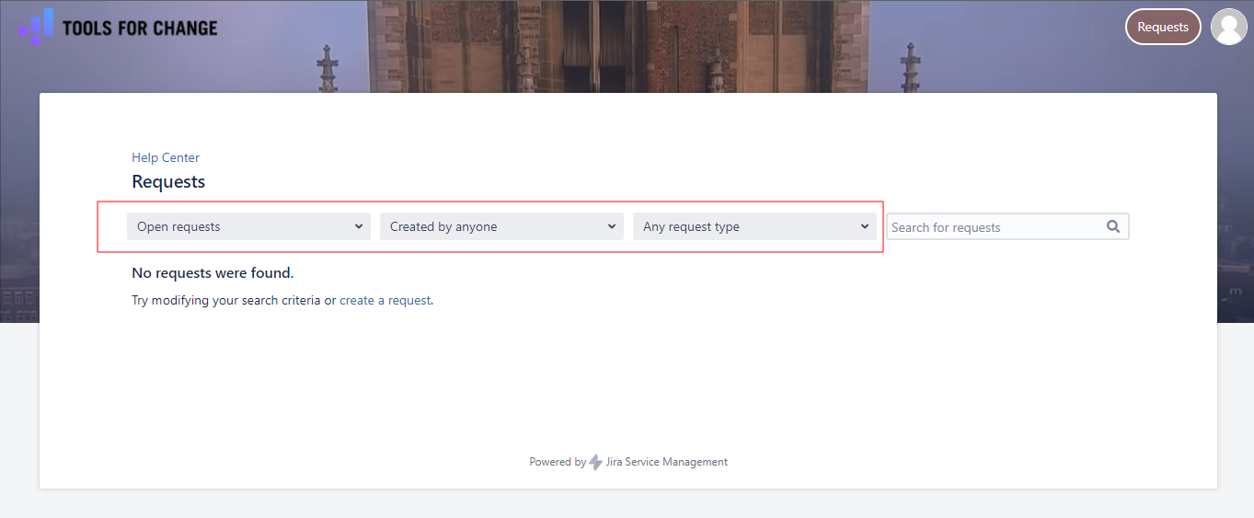Open the Created by anyone dropdown
This screenshot has width=1254, height=518.
(x=492, y=226)
